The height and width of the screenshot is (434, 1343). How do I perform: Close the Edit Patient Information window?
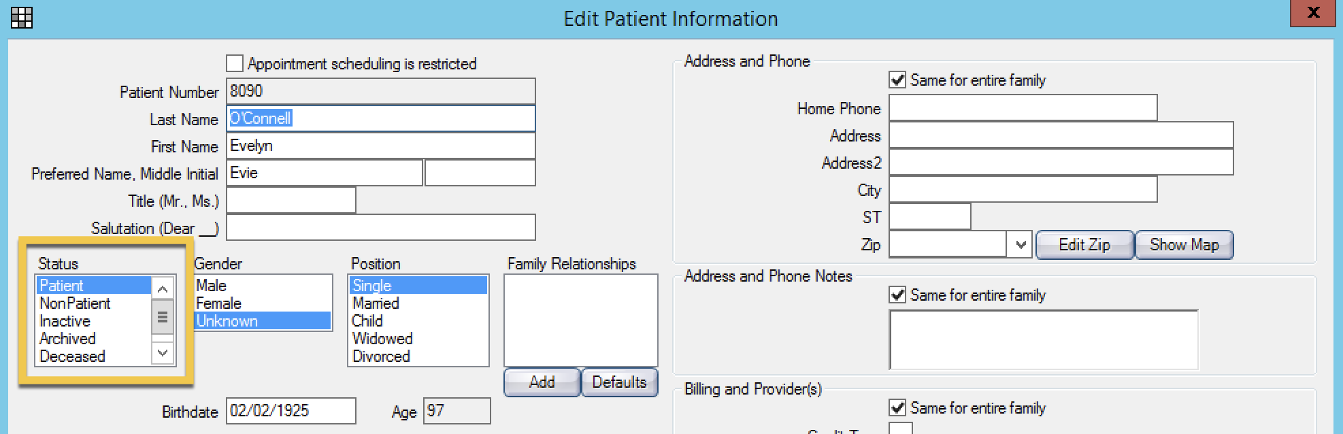point(1313,13)
